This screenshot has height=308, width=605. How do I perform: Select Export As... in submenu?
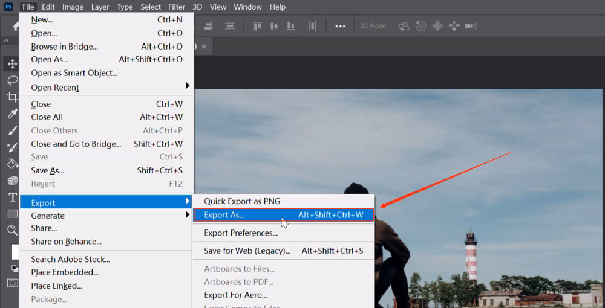(284, 215)
